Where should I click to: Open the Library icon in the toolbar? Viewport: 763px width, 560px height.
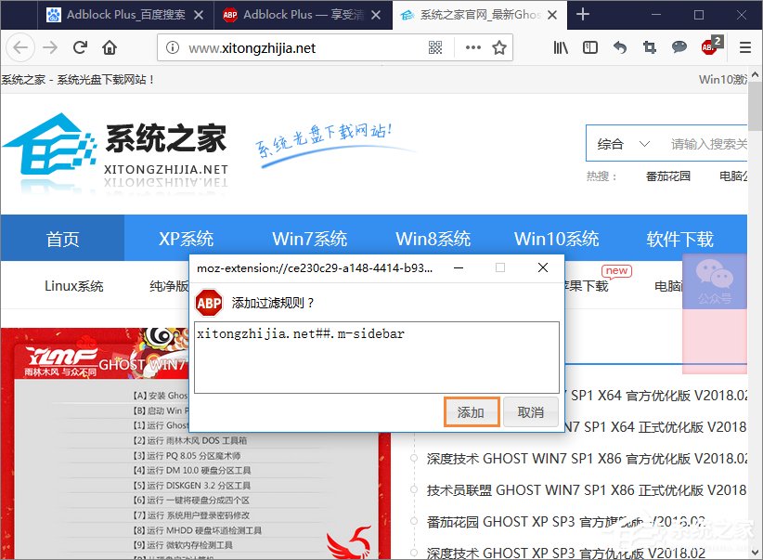pos(560,46)
